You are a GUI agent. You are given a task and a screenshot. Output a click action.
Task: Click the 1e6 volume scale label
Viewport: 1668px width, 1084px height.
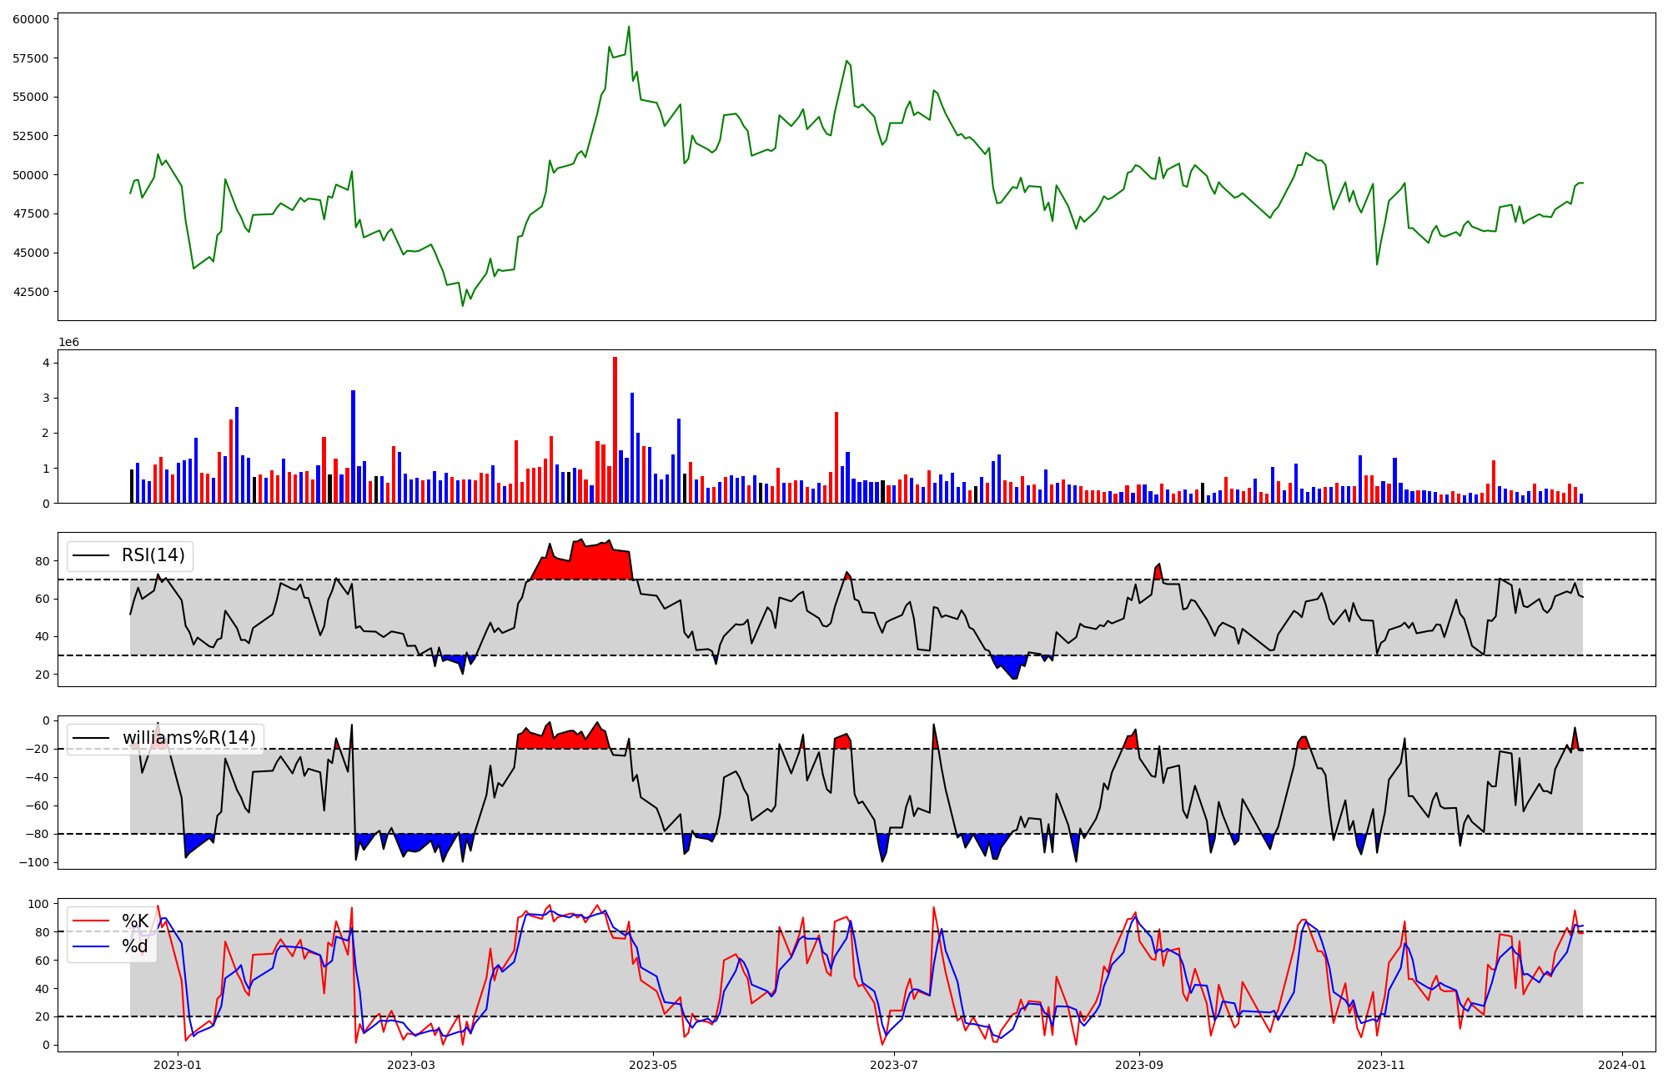point(68,343)
